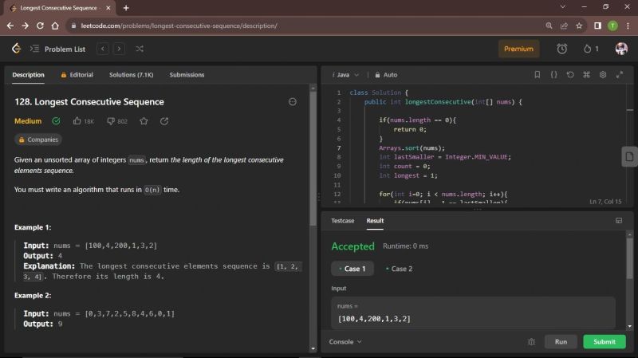The width and height of the screenshot is (638, 358).
Task: Bookmark this page in Chrome
Action: (x=579, y=26)
